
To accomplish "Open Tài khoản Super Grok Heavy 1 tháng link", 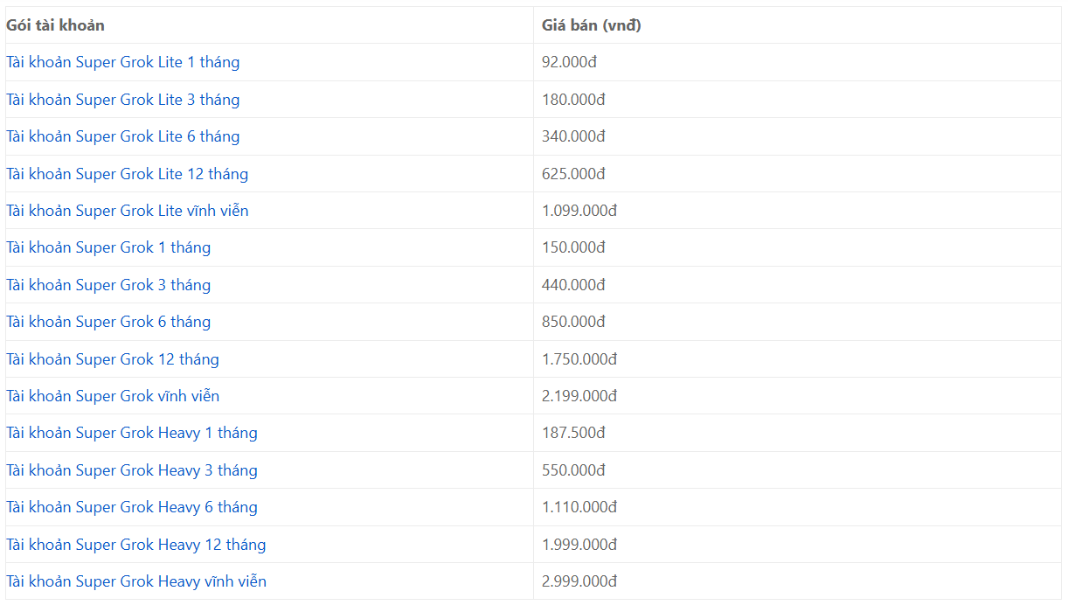I will click(132, 433).
